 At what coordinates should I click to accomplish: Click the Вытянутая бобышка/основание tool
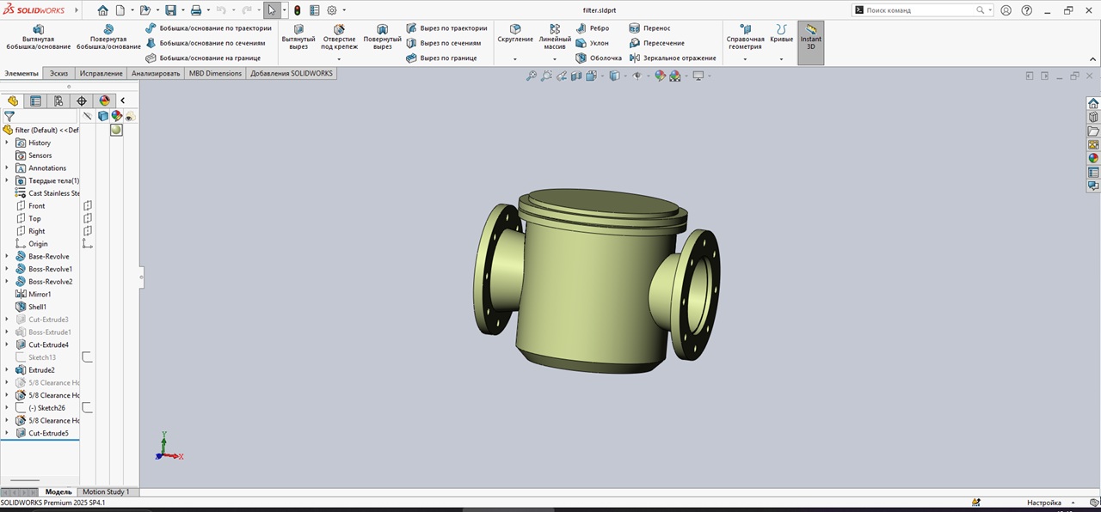coord(38,36)
